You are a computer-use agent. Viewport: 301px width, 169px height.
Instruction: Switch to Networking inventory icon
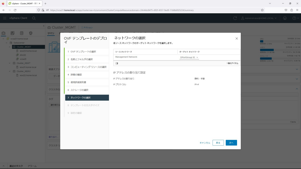31,33
